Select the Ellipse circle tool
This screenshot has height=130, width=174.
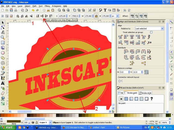3,53
